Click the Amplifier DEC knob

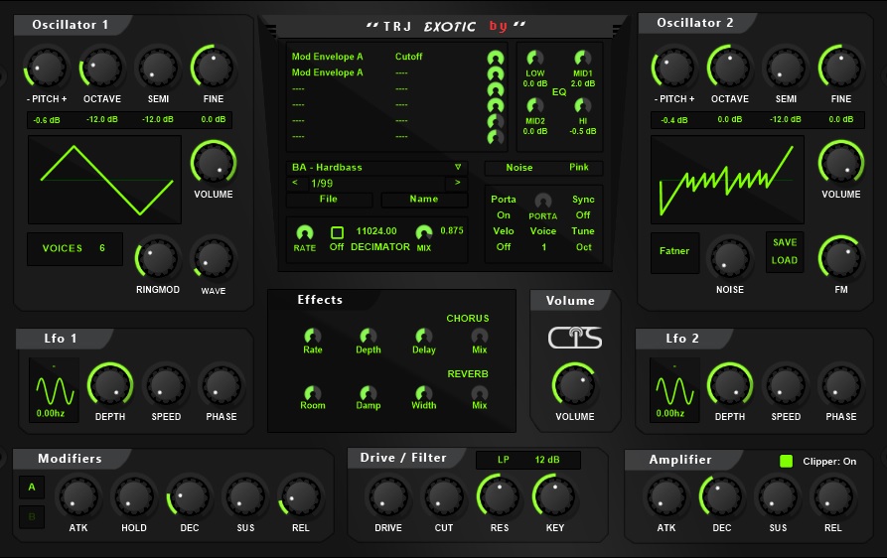(x=721, y=496)
